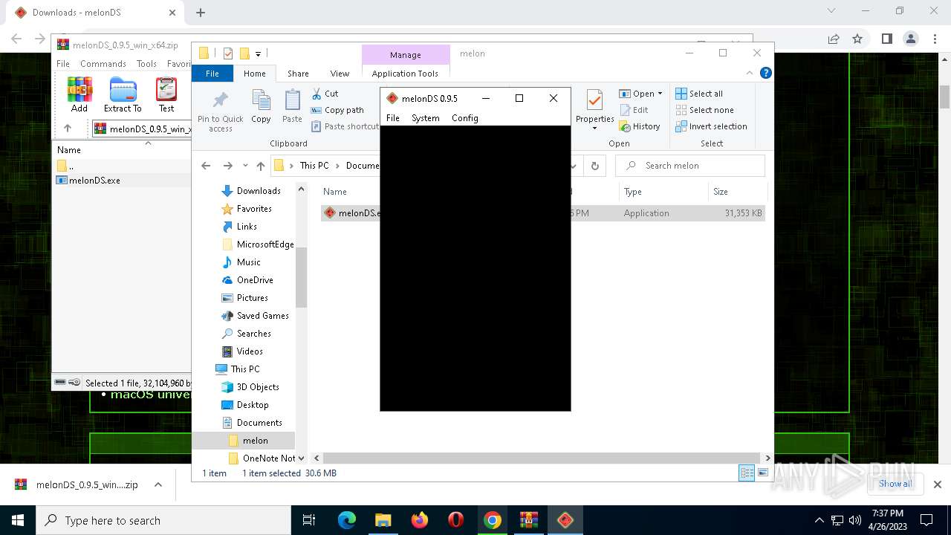Click the Search melon field

point(690,166)
